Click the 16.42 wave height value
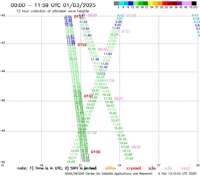This screenshot has width=200, height=176. 110,106
